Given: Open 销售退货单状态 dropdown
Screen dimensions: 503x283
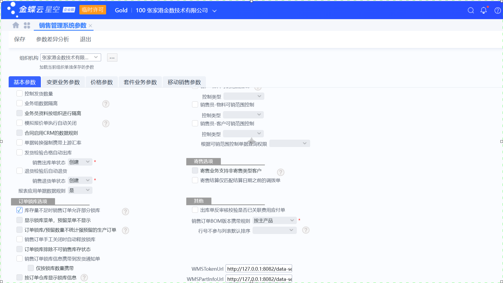Looking at the screenshot, I should point(80,181).
